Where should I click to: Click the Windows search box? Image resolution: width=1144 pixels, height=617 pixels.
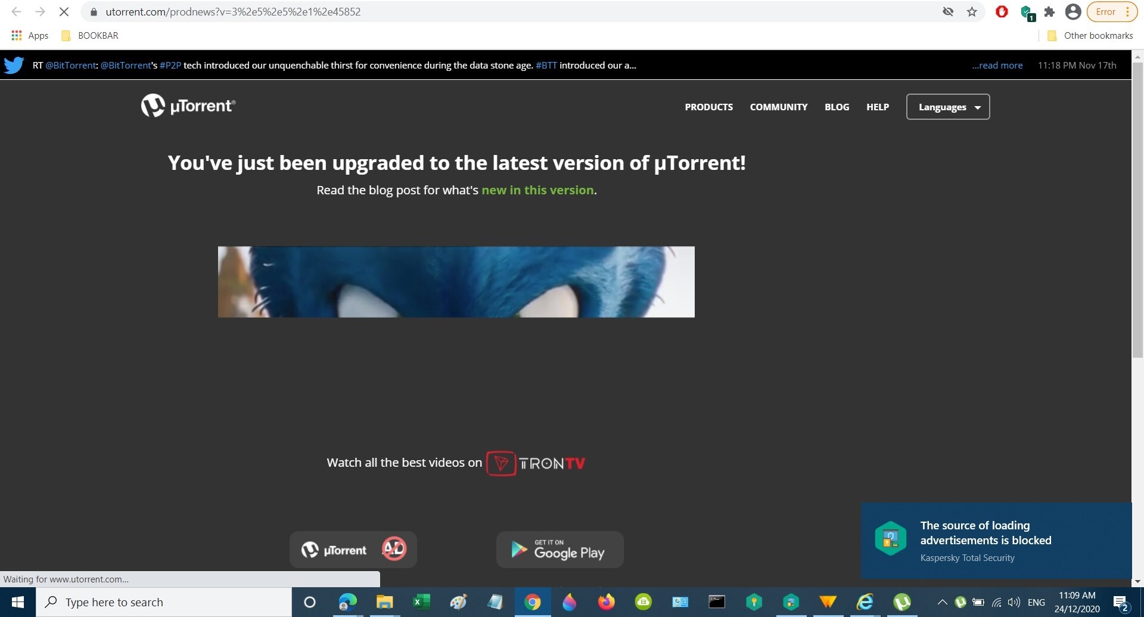[x=164, y=602]
